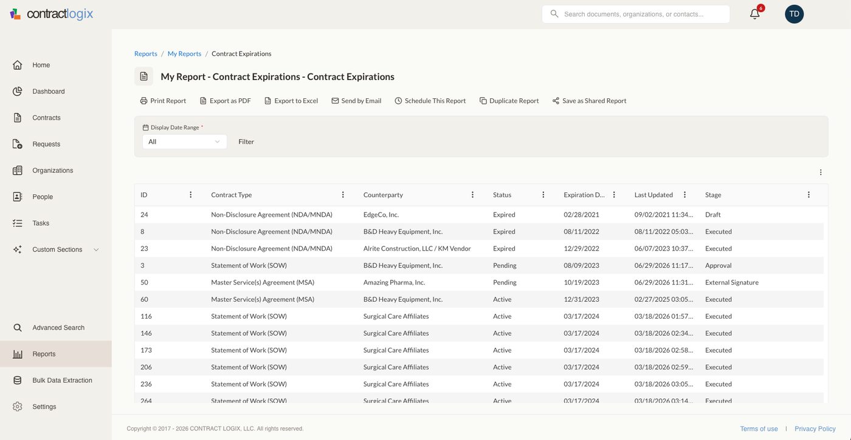Select Requests in the sidebar

point(46,144)
